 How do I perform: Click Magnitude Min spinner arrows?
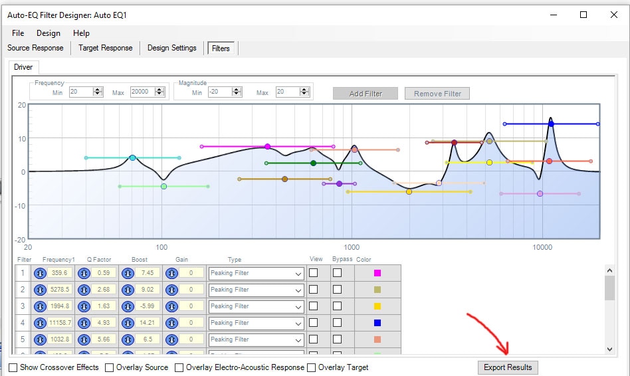[237, 92]
